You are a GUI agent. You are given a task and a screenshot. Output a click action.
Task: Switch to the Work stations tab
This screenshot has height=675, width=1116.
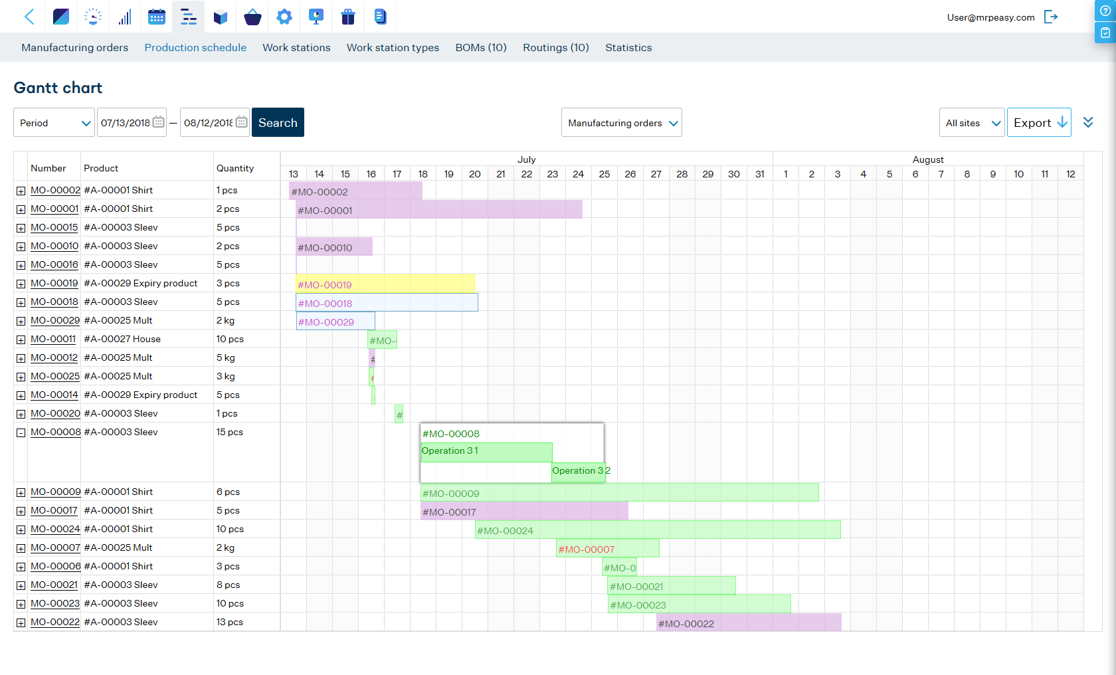pos(296,48)
